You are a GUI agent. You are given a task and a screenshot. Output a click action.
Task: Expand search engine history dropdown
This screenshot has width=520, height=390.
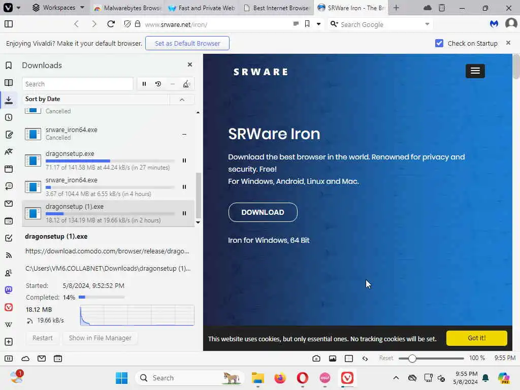(427, 24)
